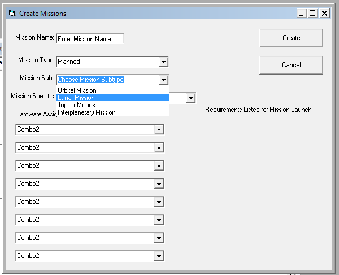The image size is (339, 275).
Task: Expand the second Combo2 hardware dropdown
Action: pos(158,147)
